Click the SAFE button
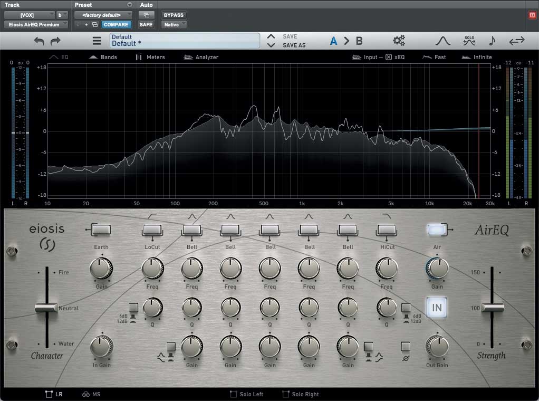 (146, 25)
